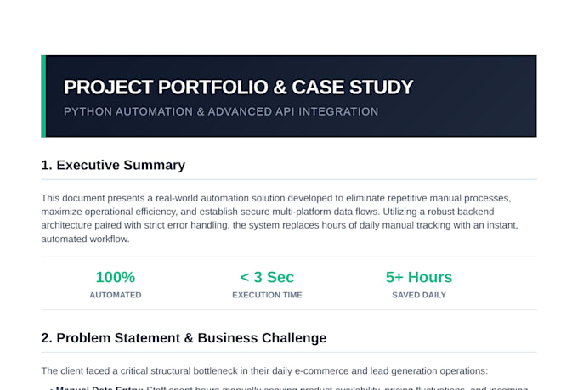
Task: Click the 5+ Hours statistic
Action: pos(419,277)
